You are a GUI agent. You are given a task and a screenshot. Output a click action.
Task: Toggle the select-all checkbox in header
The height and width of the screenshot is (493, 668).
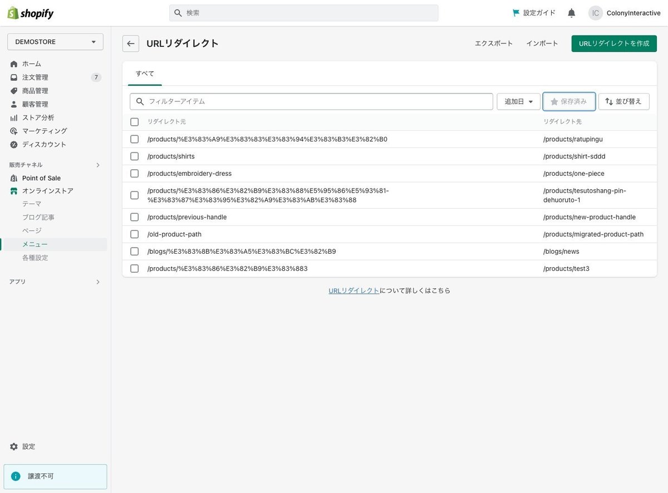click(134, 122)
